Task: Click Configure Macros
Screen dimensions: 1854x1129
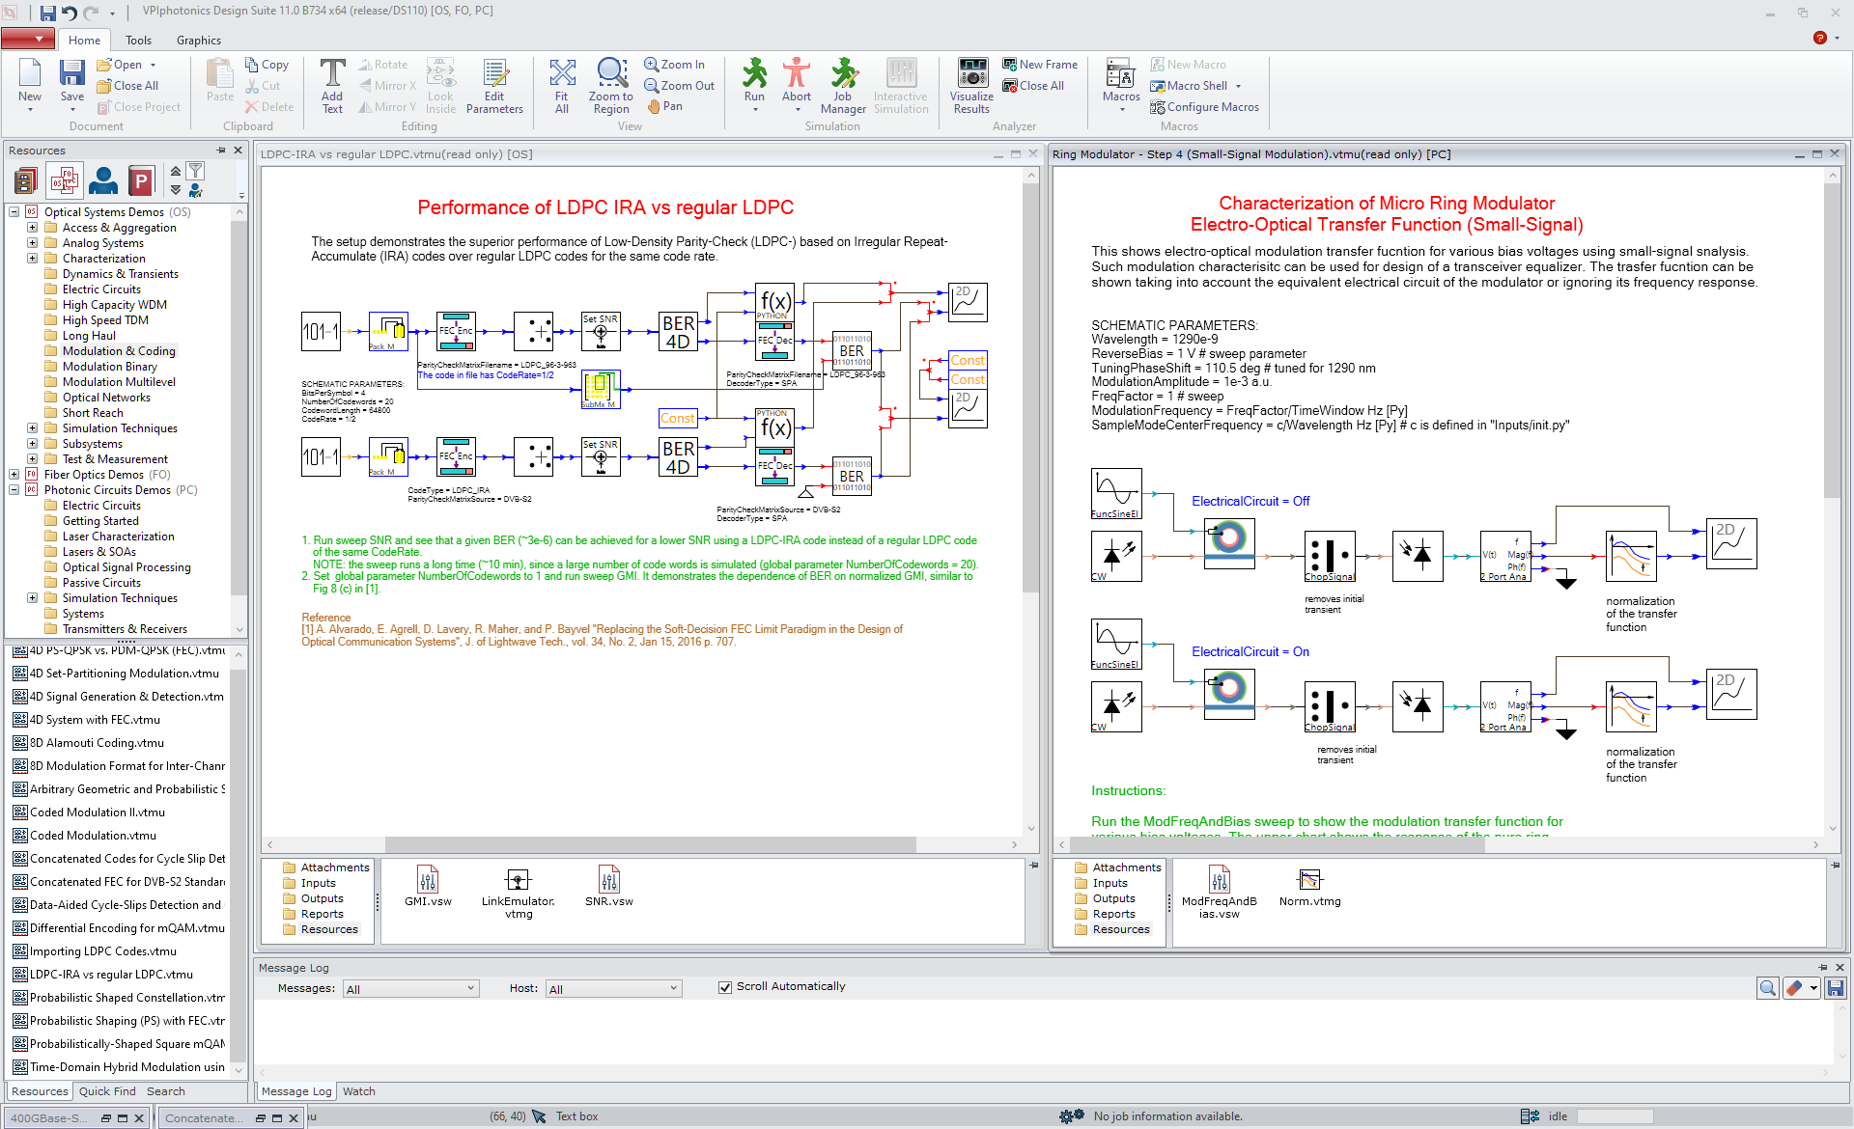Action: 1204,107
